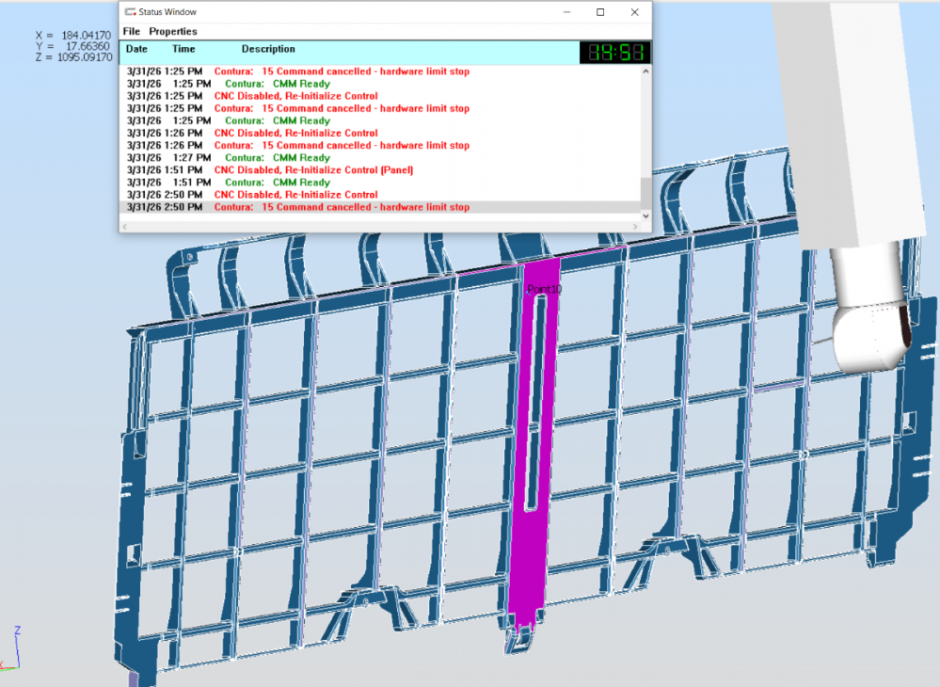Open the Properties menu
The width and height of the screenshot is (940, 687).
click(173, 31)
